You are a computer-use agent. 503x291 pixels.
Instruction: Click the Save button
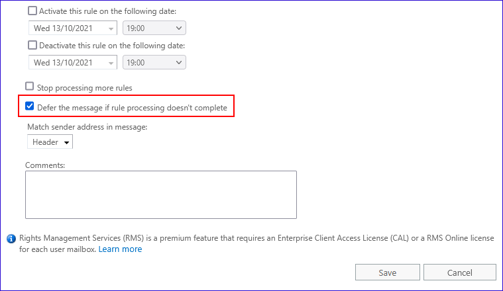(x=387, y=272)
